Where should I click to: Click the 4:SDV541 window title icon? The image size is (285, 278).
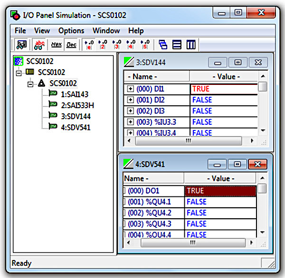point(128,164)
